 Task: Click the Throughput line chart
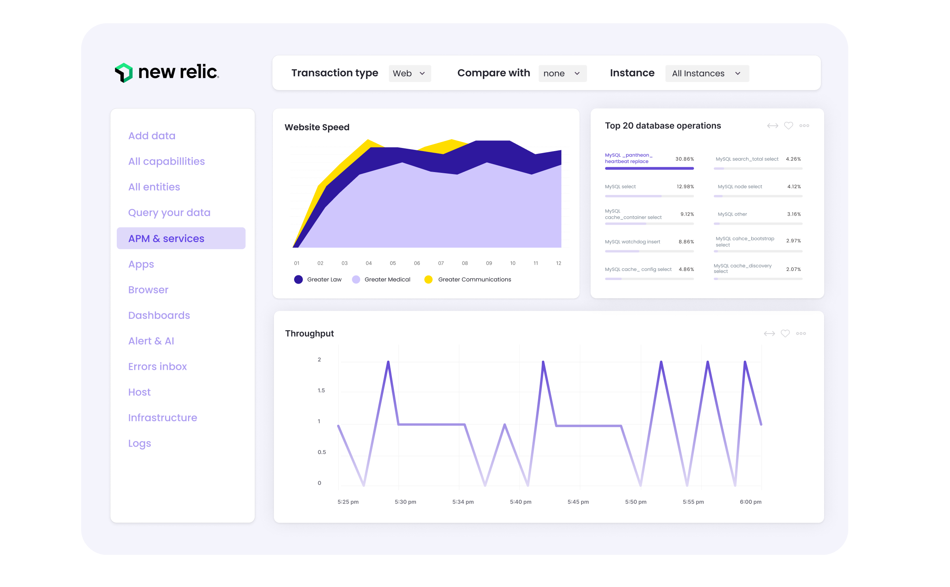point(550,423)
